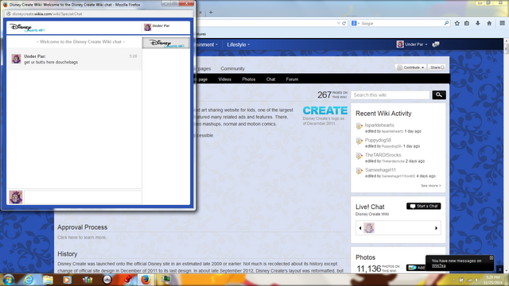Open the Photos navigation item

(249, 79)
